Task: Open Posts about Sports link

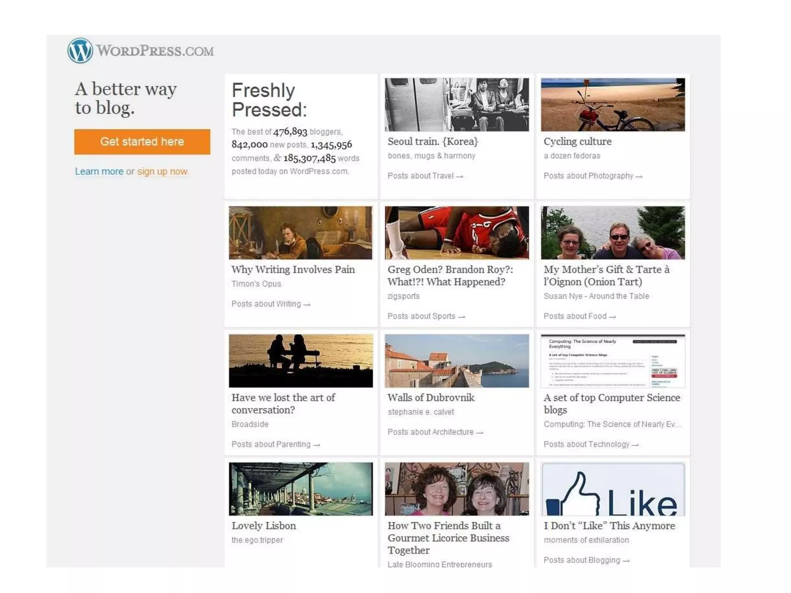Action: pyautogui.click(x=426, y=317)
